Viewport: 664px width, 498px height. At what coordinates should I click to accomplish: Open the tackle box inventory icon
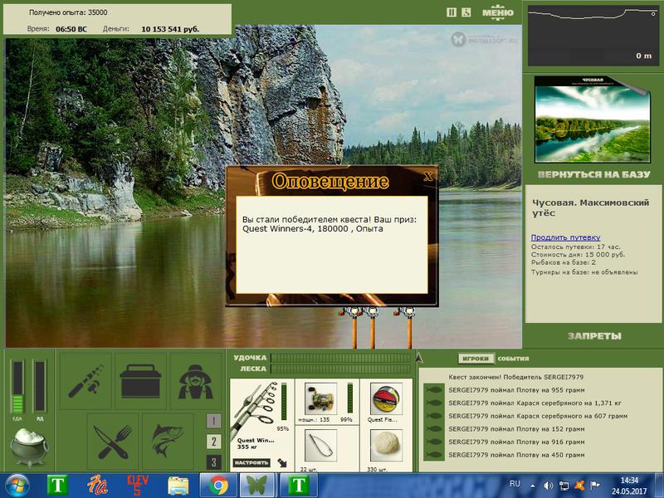pyautogui.click(x=140, y=381)
